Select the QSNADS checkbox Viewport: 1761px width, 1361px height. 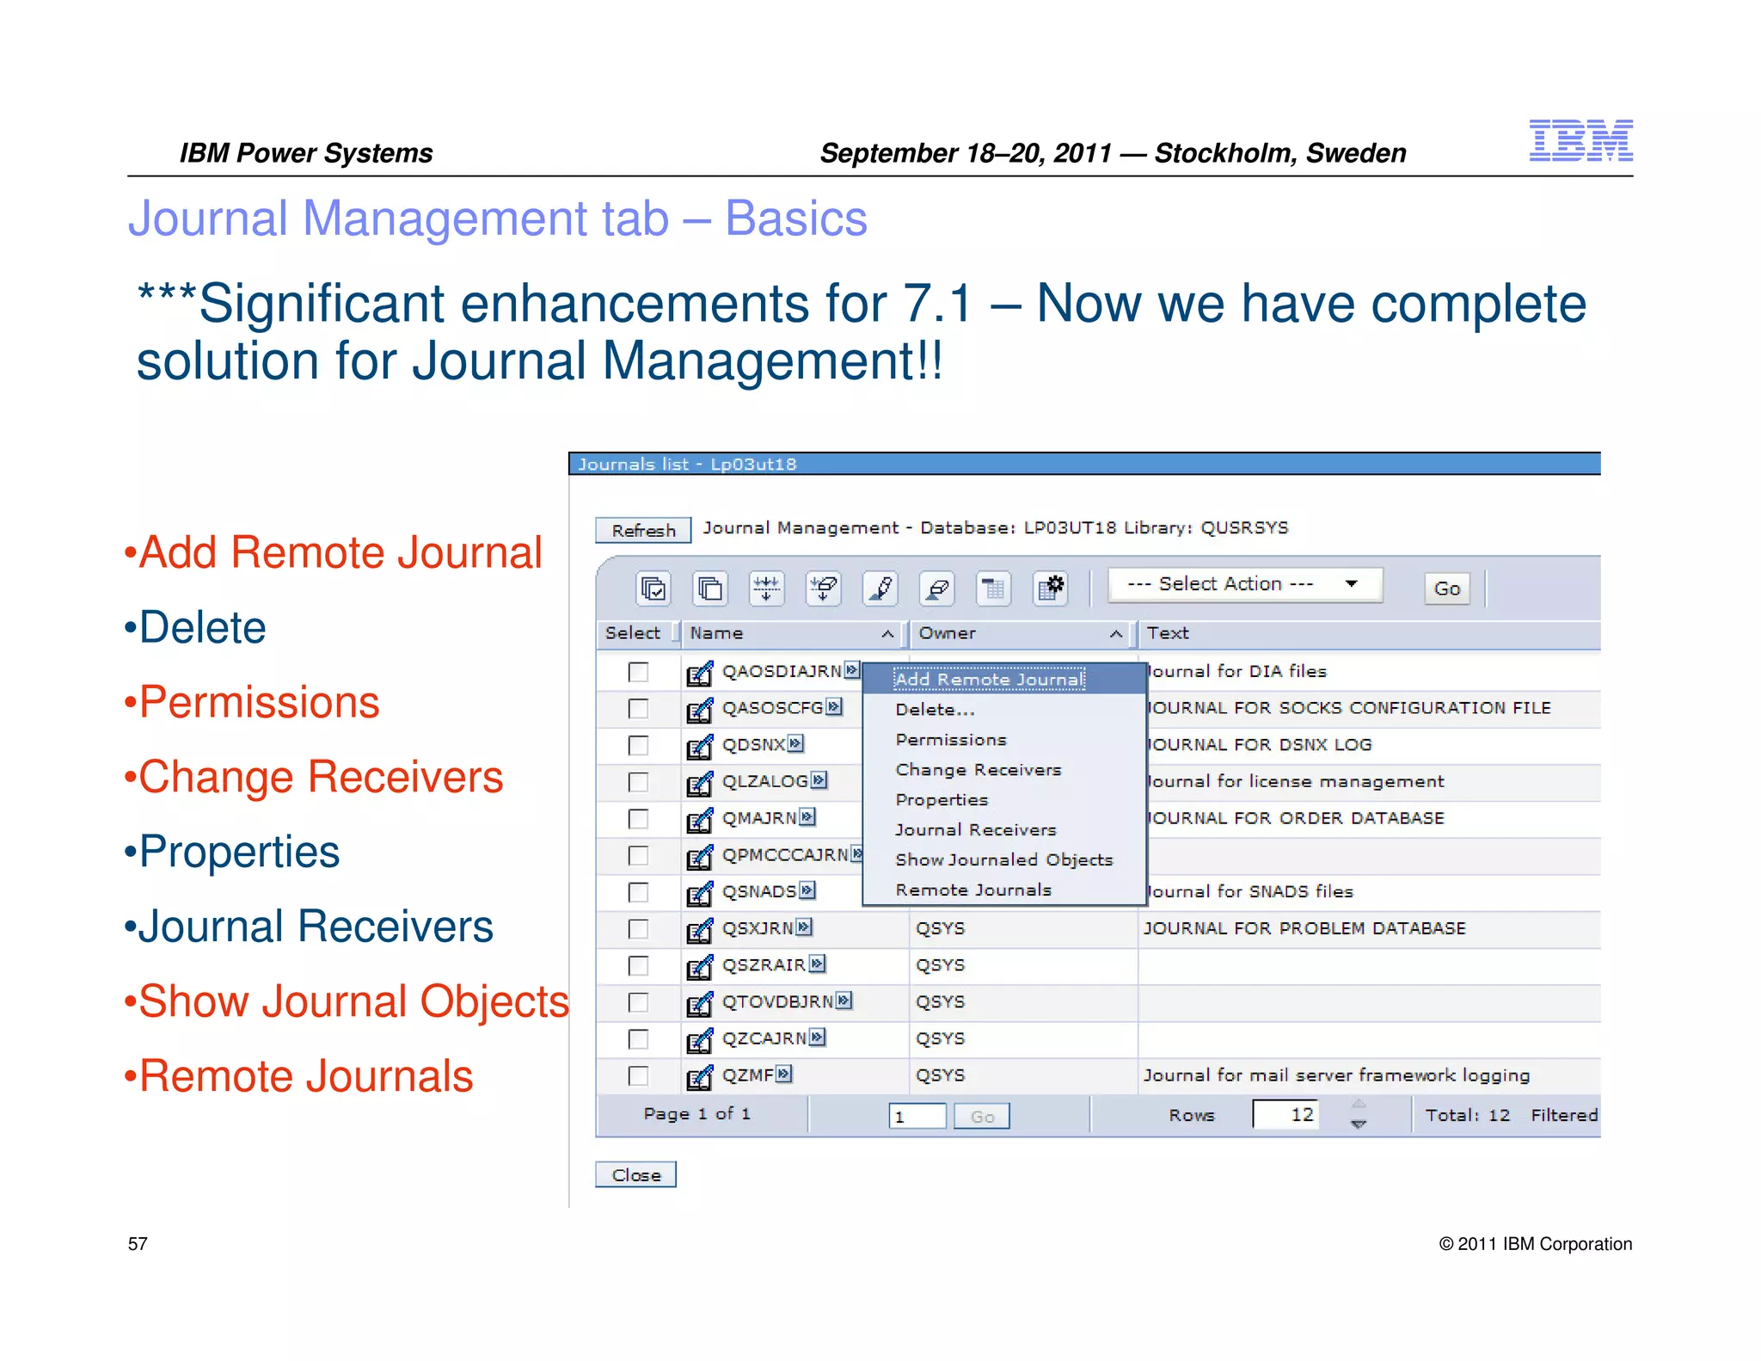pos(638,892)
